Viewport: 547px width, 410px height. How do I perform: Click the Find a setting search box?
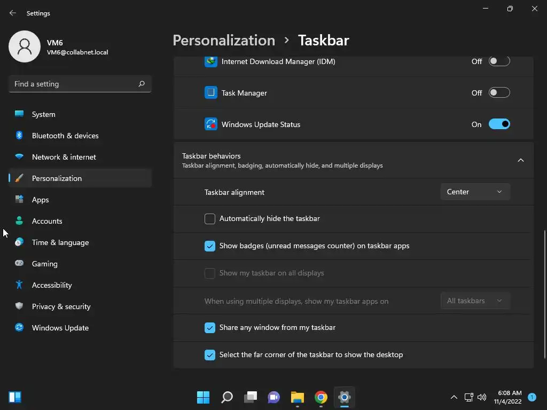74,84
